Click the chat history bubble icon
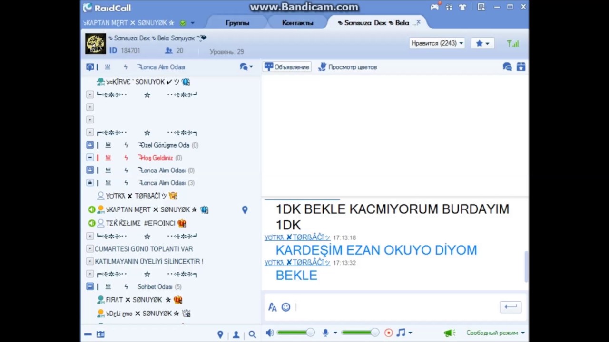Viewport: 609px width, 342px height. (x=507, y=67)
